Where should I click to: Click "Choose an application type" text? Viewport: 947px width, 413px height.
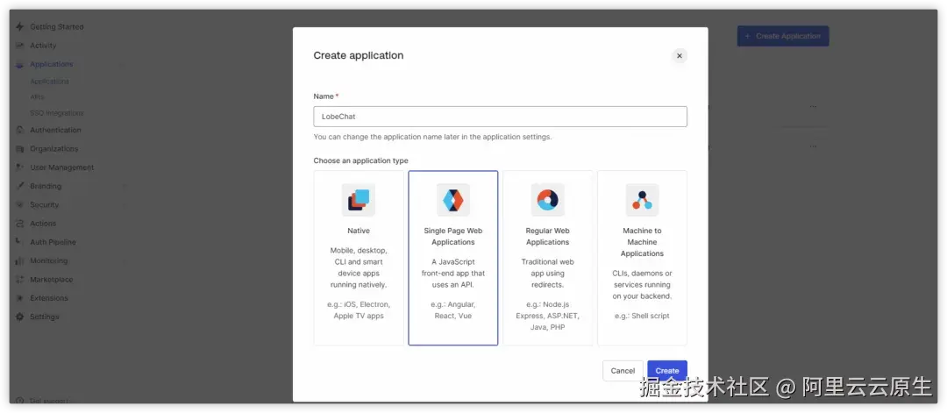click(x=360, y=160)
